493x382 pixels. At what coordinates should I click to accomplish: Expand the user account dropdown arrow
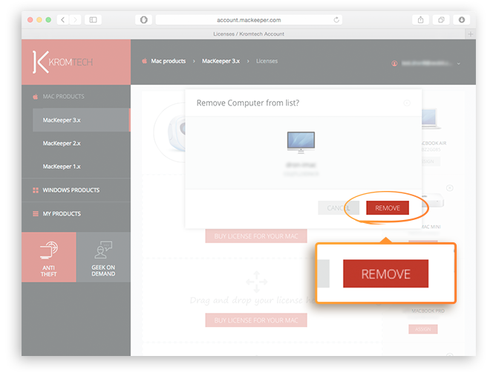tap(459, 64)
